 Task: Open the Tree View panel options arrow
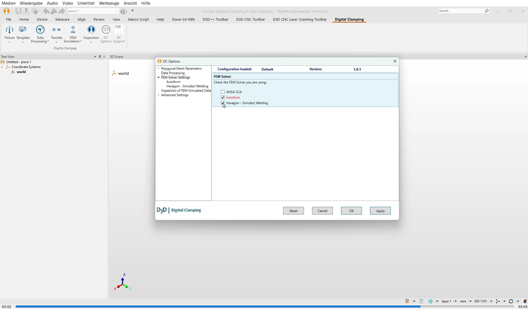click(x=95, y=56)
